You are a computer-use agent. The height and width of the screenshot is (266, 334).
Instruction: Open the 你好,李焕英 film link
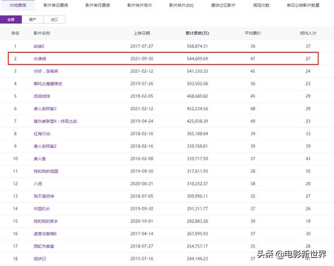coord(46,71)
